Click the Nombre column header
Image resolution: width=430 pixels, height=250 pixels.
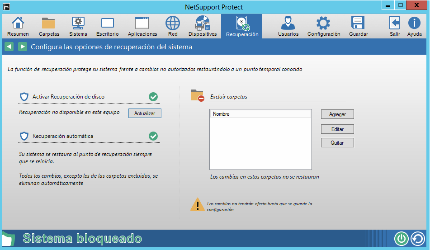pos(260,114)
